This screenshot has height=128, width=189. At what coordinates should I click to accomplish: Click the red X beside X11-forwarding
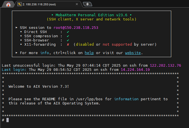68,45
